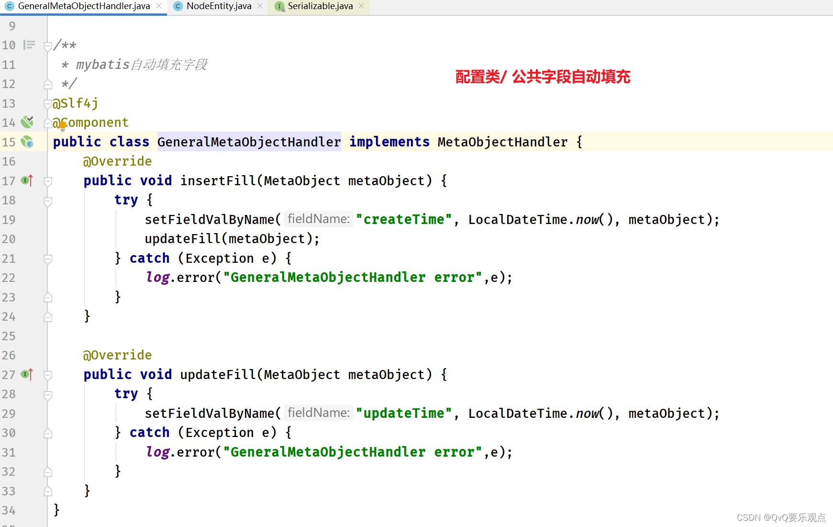The width and height of the screenshot is (833, 527).
Task: Click the intention bulb near @Component
Action: pos(62,126)
